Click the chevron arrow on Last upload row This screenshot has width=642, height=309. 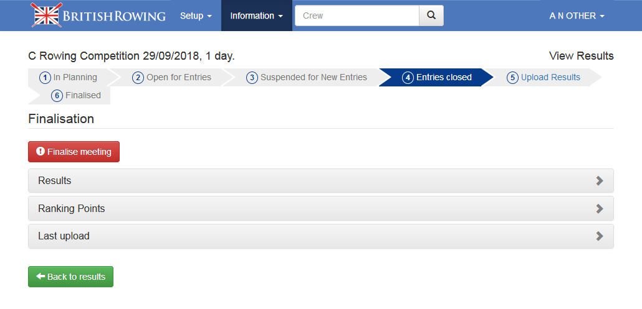coord(600,236)
